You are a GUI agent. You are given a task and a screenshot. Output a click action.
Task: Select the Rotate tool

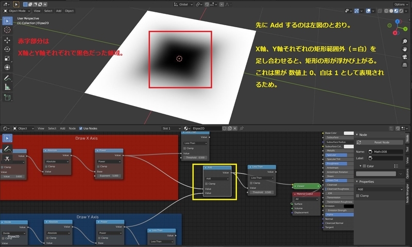pos(7,49)
